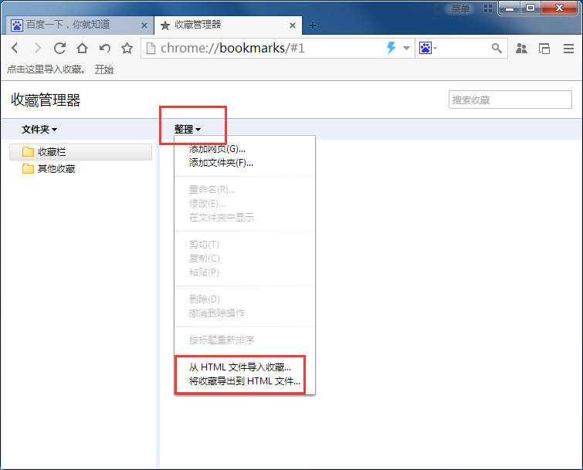
Task: Click the double chevron icon in title bar
Action: pos(439,8)
